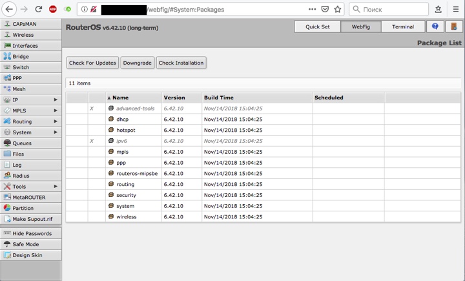Open the Switch menu item
The image size is (465, 281).
31,67
